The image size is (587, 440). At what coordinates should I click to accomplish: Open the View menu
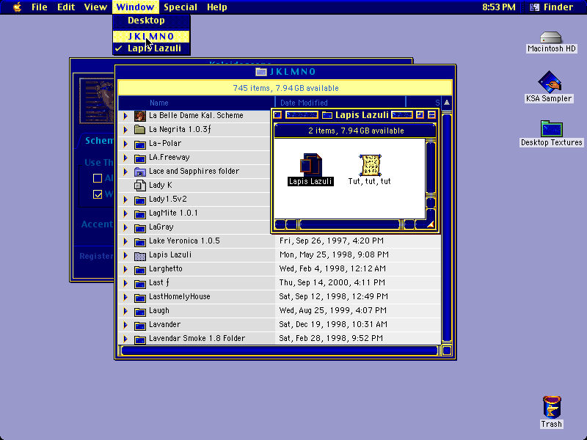click(95, 7)
